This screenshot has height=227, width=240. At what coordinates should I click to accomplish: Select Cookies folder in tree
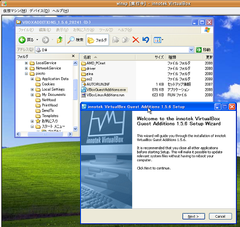click(x=48, y=84)
